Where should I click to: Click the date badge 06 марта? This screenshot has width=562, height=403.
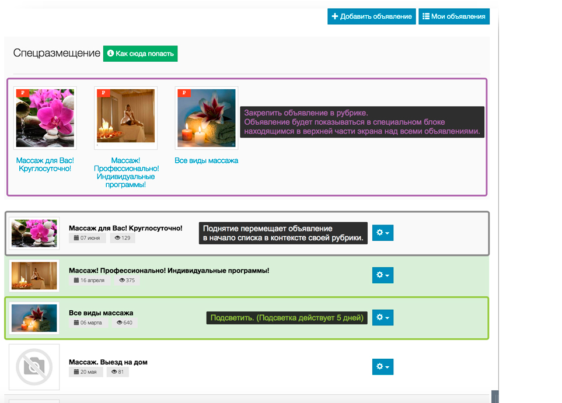88,323
